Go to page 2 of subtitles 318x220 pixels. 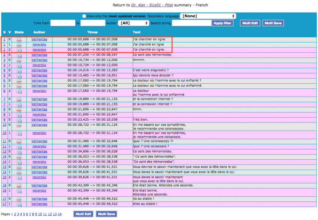pos(14,214)
